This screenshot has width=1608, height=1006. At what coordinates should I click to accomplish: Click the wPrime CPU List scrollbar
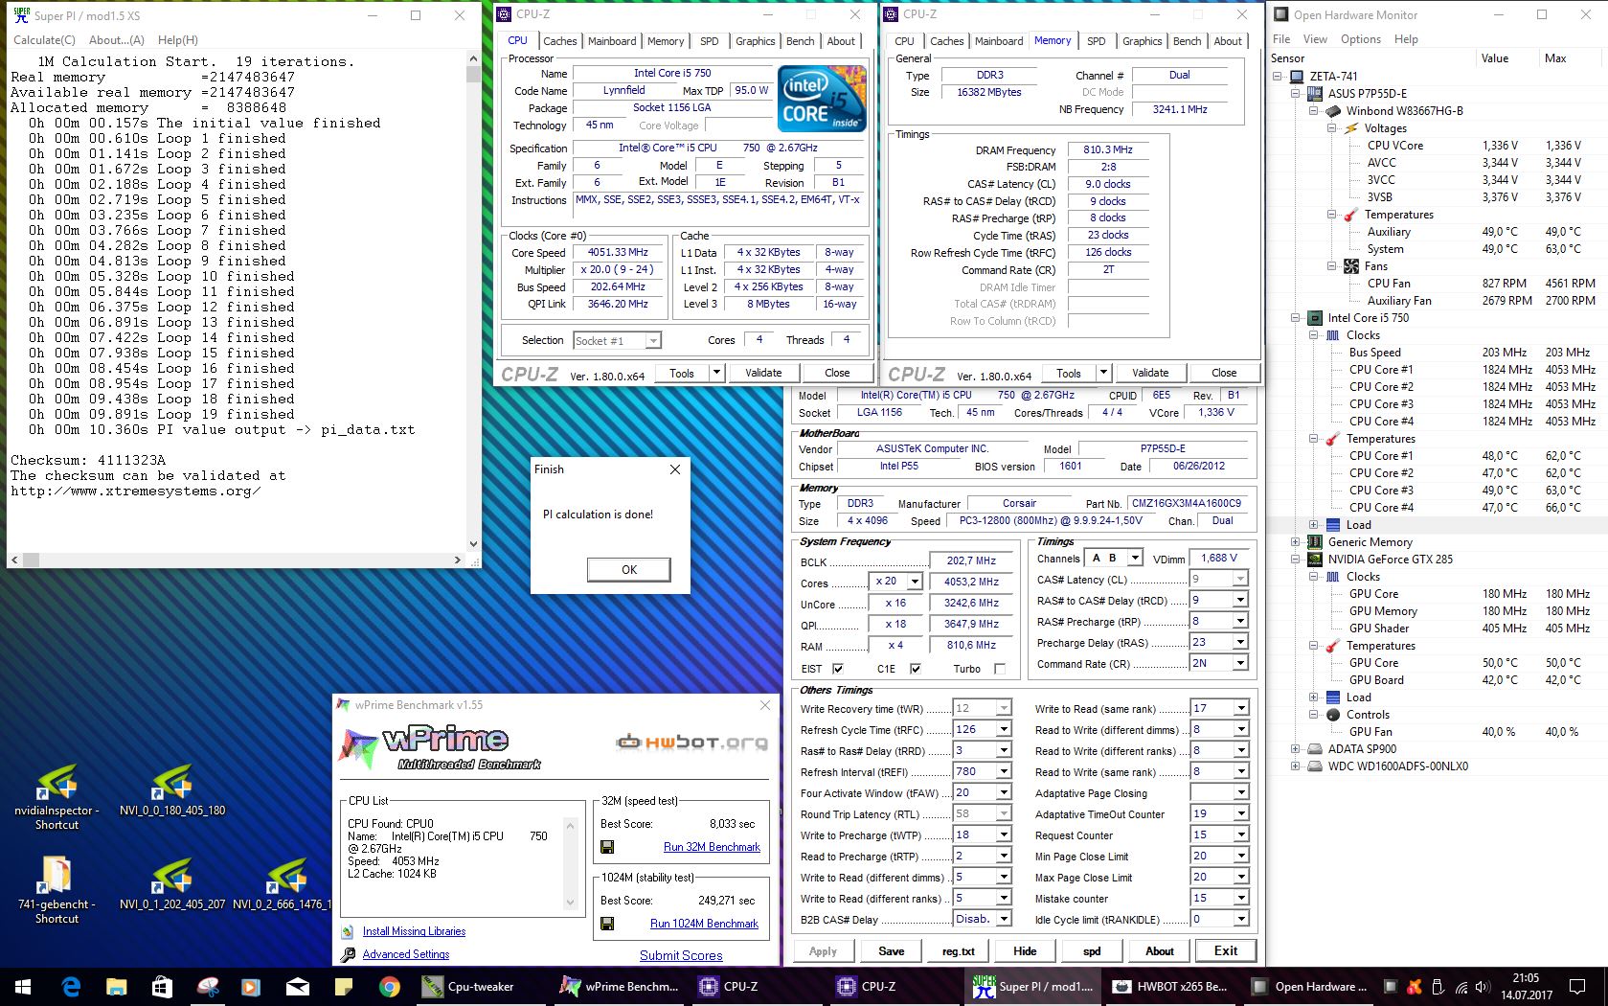[x=570, y=863]
